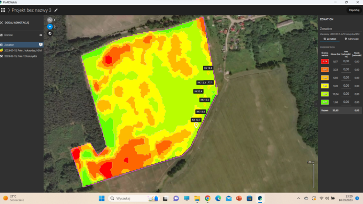Switch to the Zonation tab
Image resolution: width=363 pixels, height=204 pixels.
(x=330, y=39)
